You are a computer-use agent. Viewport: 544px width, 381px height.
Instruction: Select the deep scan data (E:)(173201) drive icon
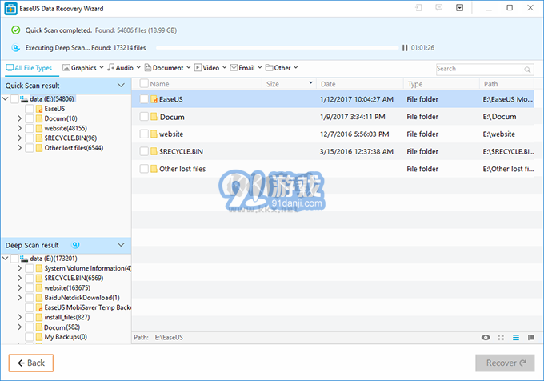tap(24, 259)
